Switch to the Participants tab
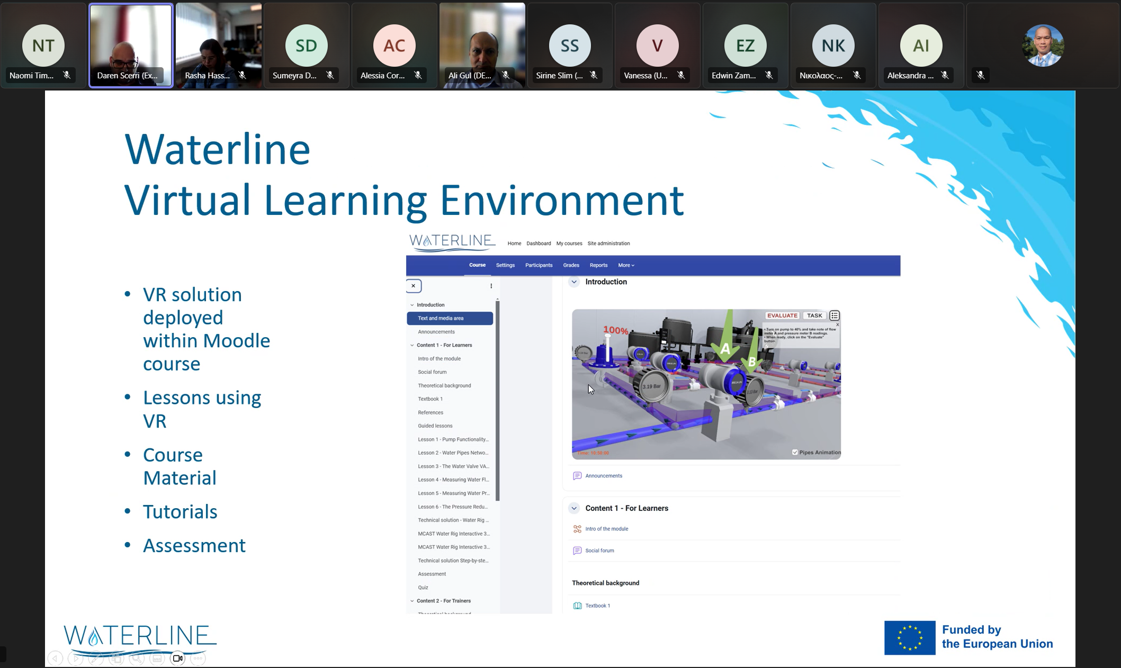 539,265
